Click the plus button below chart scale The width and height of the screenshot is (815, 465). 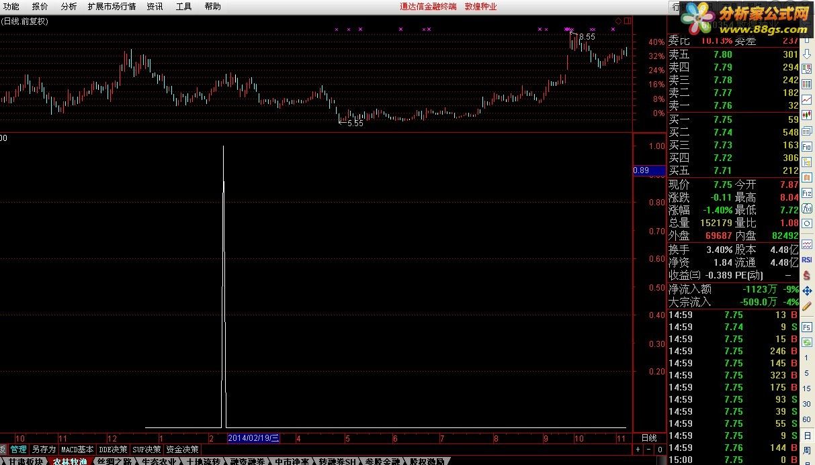click(638, 449)
